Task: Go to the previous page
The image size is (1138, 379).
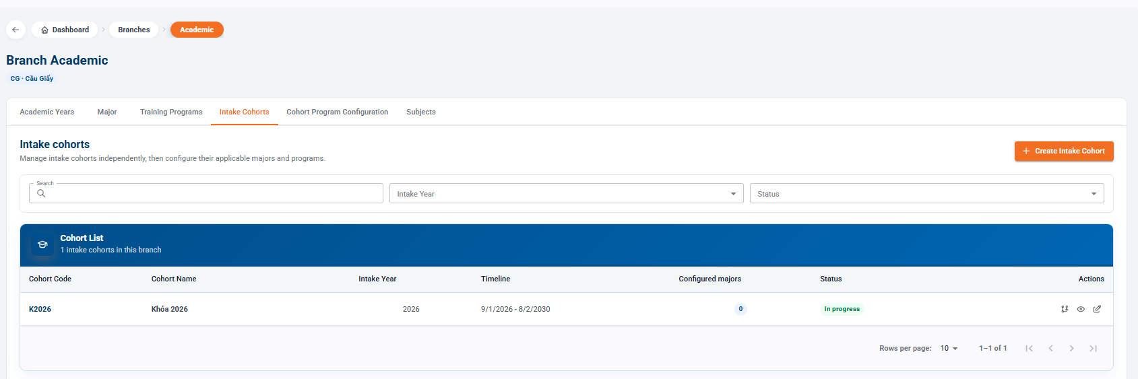Action: (1050, 348)
